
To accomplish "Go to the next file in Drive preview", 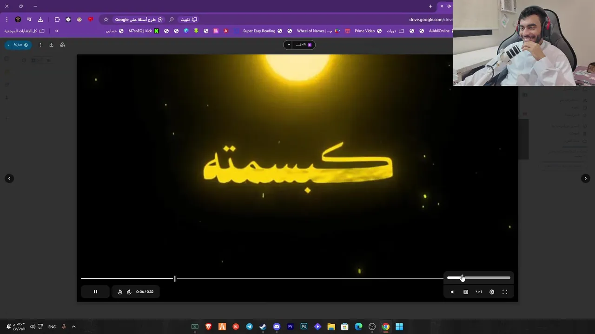I will point(586,178).
